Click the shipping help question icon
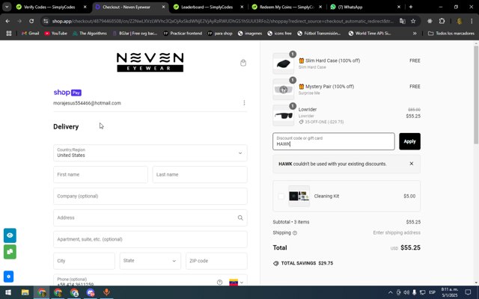The image size is (479, 299). click(295, 232)
